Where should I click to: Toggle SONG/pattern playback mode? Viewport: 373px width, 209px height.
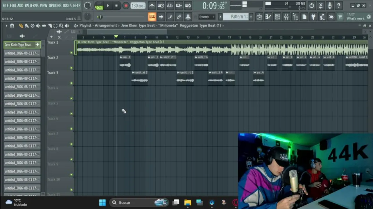click(99, 6)
